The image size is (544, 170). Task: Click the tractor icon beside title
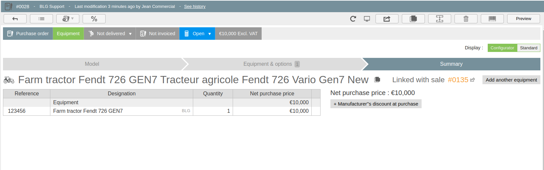[x=9, y=80]
